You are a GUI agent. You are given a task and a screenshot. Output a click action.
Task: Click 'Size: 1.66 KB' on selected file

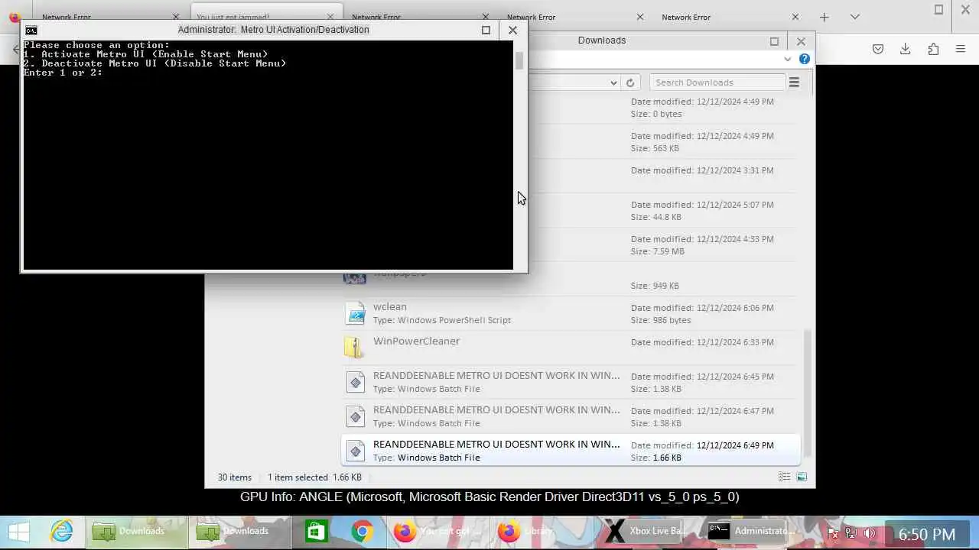click(x=656, y=458)
